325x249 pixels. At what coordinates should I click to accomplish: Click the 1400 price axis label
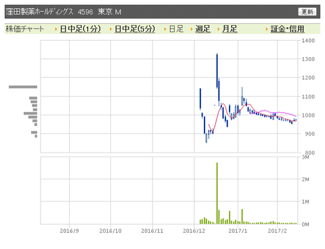[x=308, y=41]
